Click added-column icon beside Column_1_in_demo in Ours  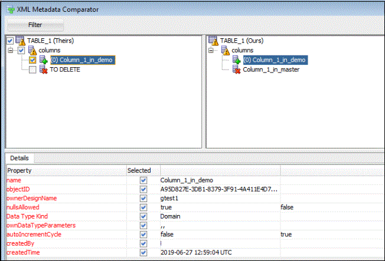tap(236, 60)
